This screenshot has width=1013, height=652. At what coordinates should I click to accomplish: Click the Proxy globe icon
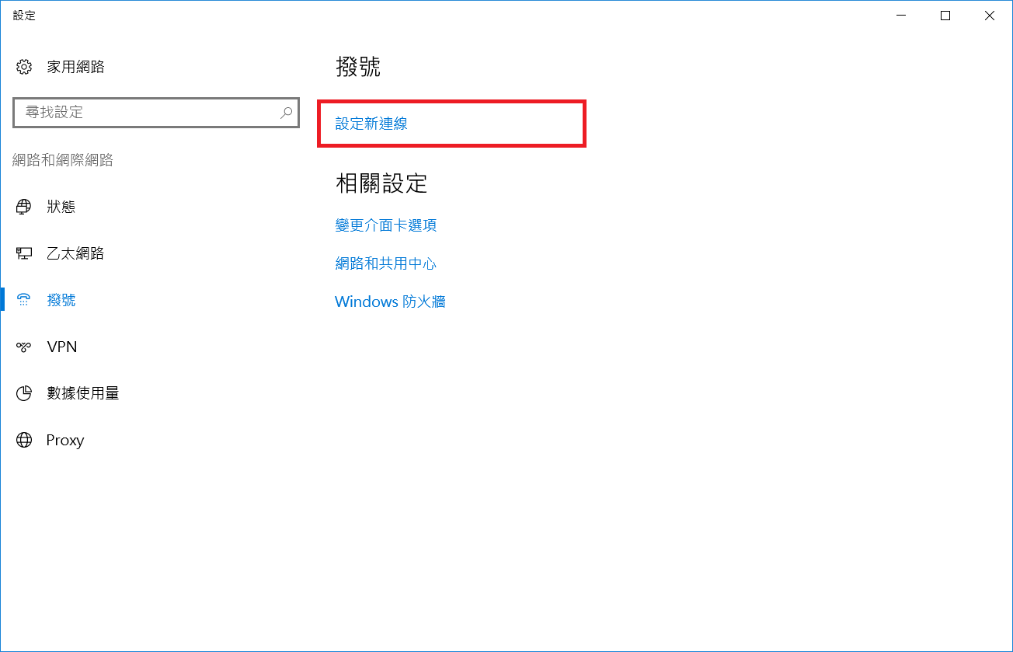coord(24,440)
